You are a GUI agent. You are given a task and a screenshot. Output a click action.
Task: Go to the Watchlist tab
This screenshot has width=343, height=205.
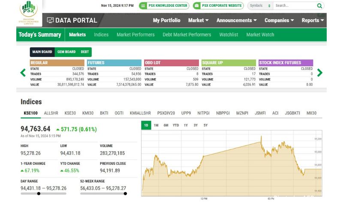point(229,35)
